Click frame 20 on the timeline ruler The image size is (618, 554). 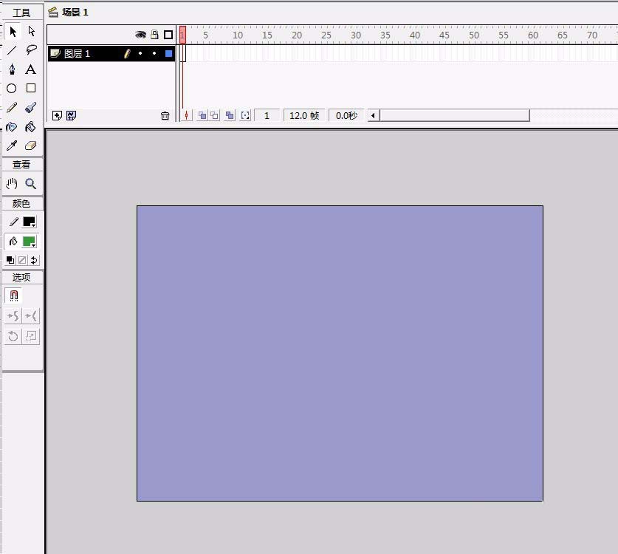point(295,35)
